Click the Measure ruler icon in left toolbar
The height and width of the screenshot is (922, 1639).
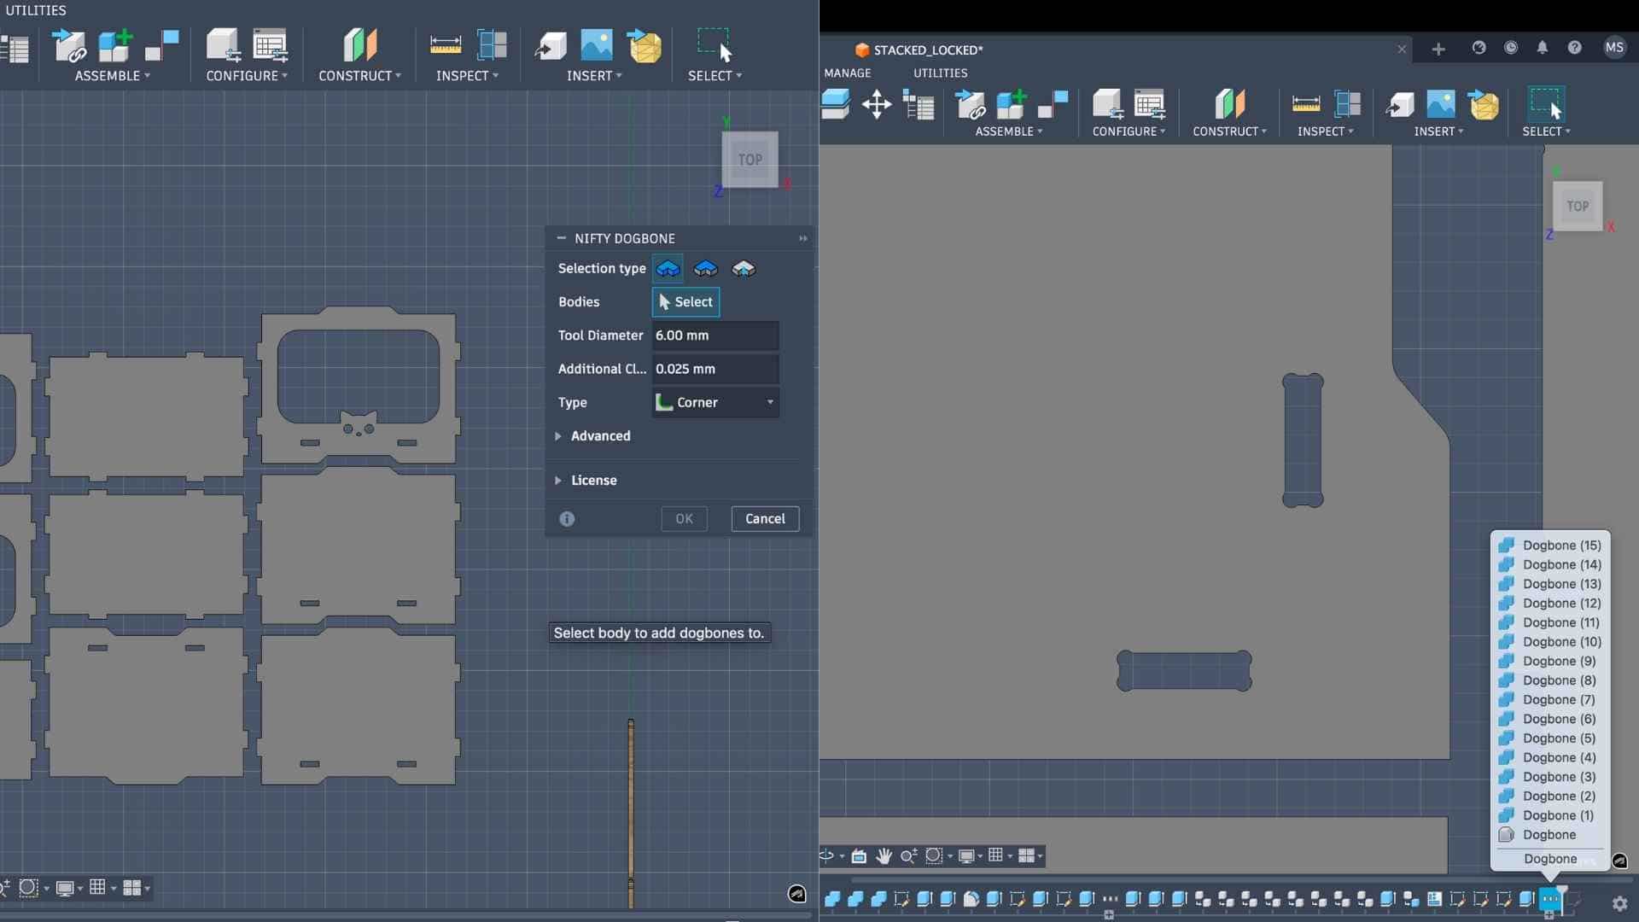(445, 45)
